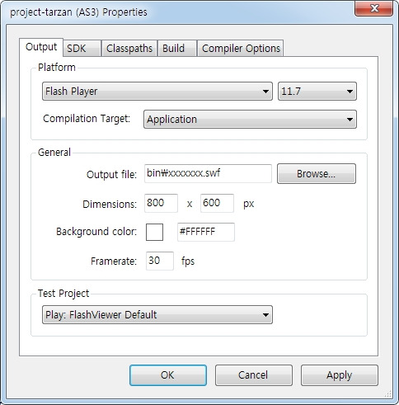Click the Framerate field showing 30
The width and height of the screenshot is (399, 405).
(160, 261)
